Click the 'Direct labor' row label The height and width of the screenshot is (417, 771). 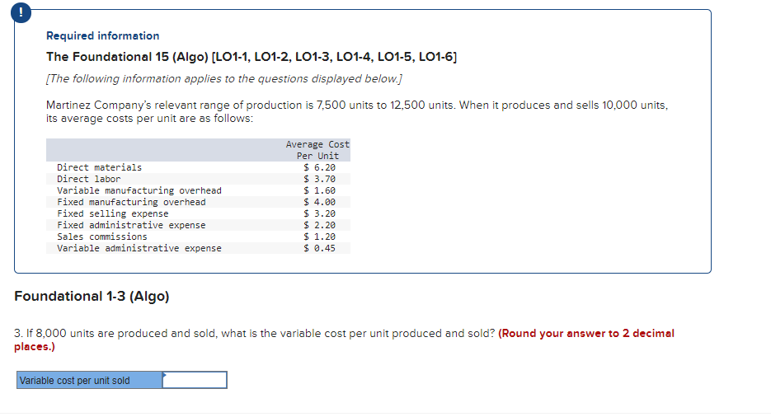coord(88,180)
